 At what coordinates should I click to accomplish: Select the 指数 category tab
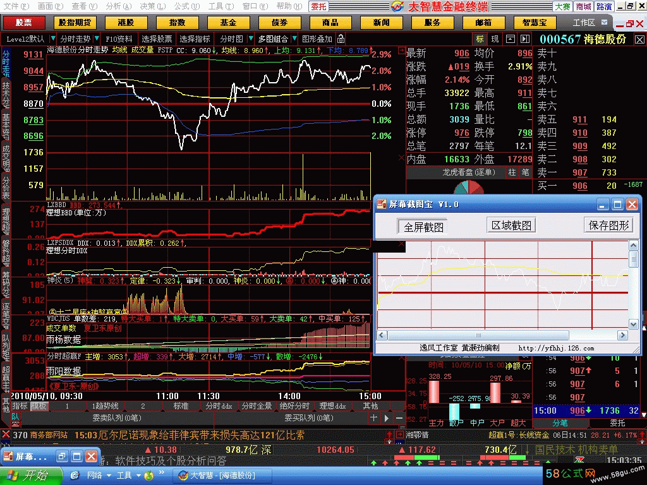(x=177, y=22)
